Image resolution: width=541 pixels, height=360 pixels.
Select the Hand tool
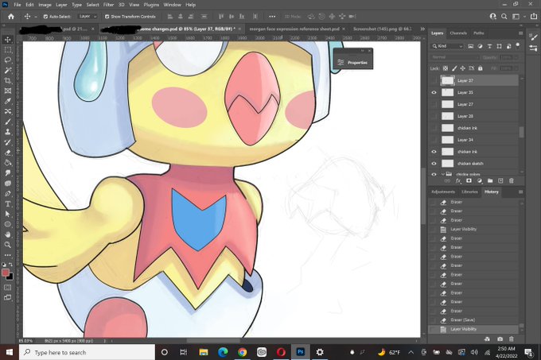pyautogui.click(x=8, y=234)
